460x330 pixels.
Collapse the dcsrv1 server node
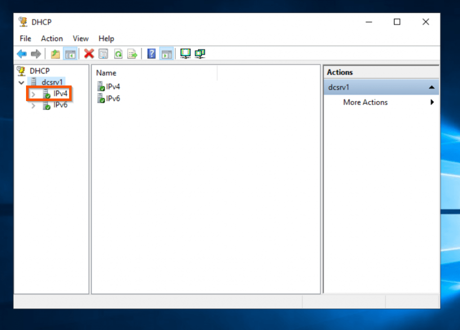click(21, 83)
